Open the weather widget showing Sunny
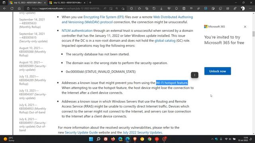Screen dimensions: 255x143 (x=9, y=139)
